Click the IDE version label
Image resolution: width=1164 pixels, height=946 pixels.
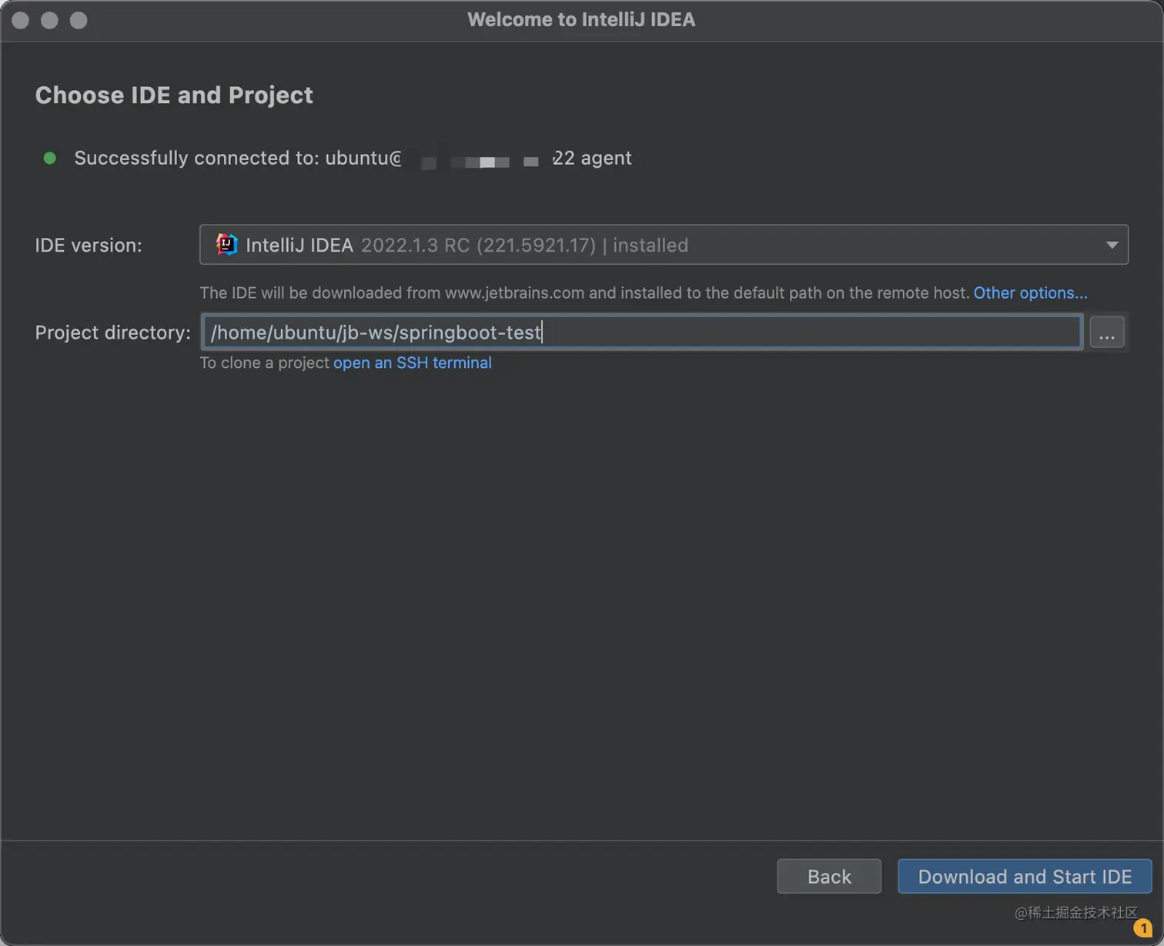point(89,245)
